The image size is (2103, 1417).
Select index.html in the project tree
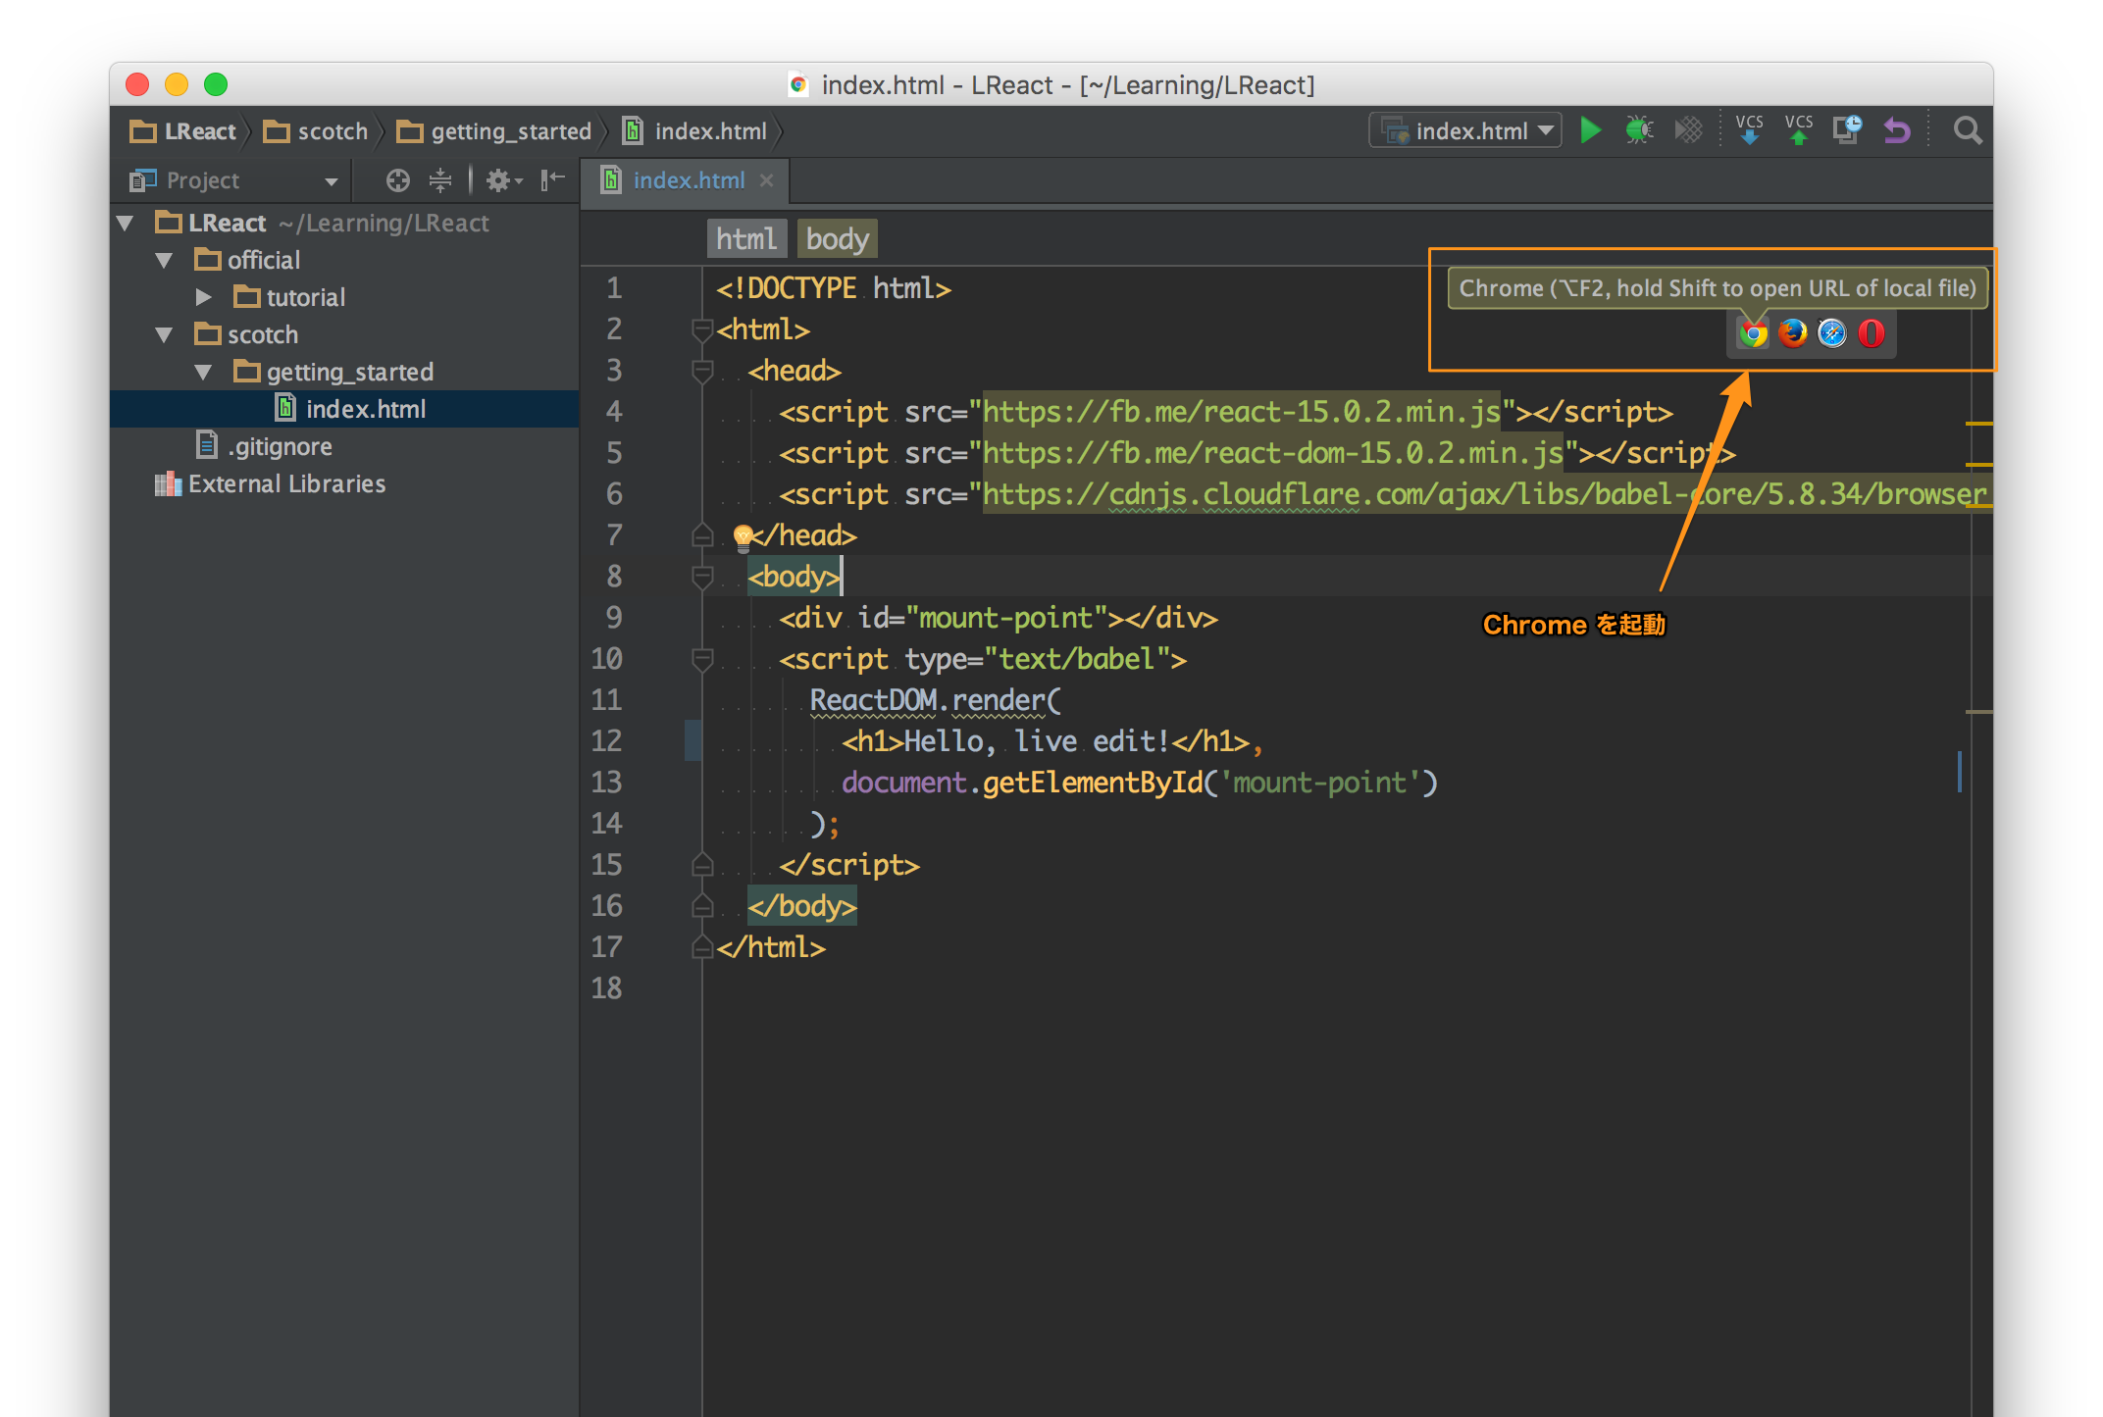pos(344,409)
